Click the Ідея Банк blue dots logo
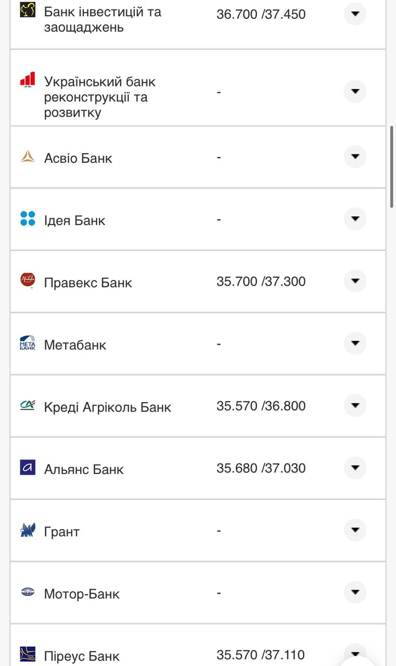This screenshot has height=666, width=396. coord(28,219)
